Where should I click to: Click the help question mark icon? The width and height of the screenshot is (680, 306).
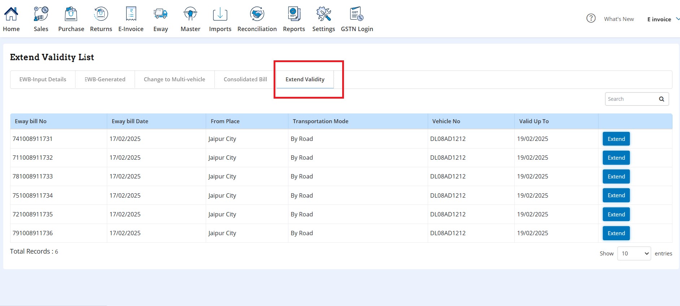tap(591, 18)
